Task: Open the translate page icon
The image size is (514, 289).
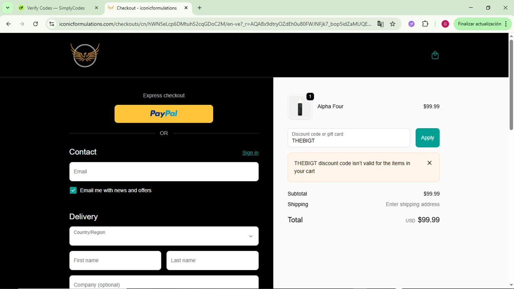Action: 380,24
